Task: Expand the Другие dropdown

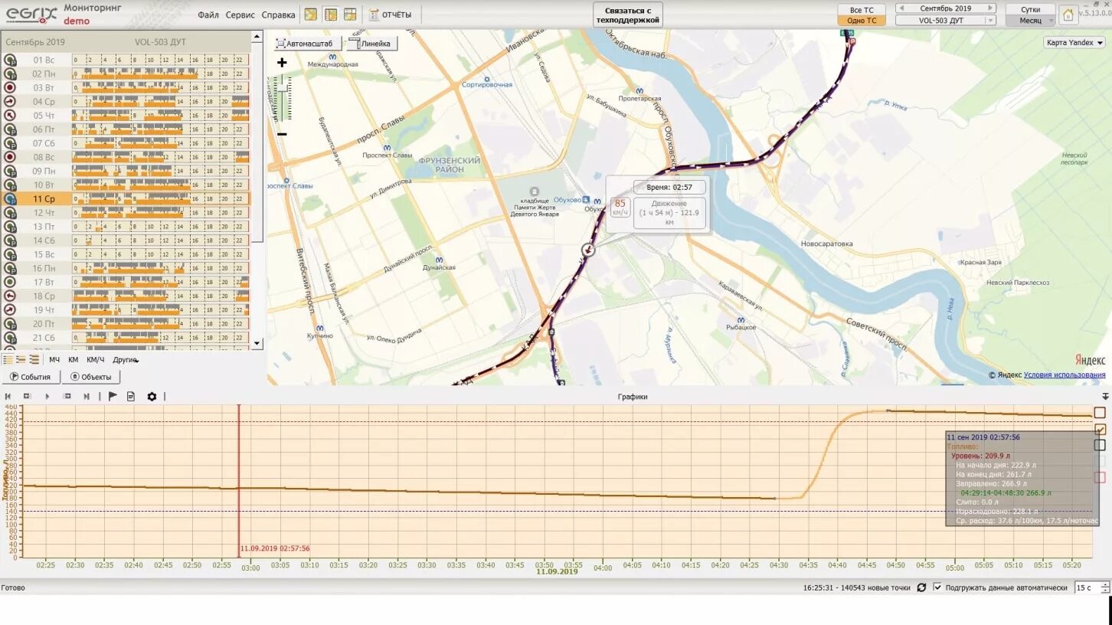Action: click(126, 359)
